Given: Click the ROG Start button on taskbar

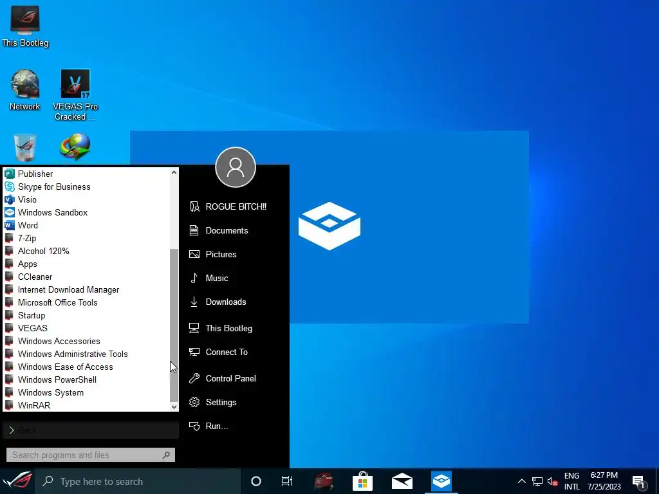Looking at the screenshot, I should pos(17,481).
